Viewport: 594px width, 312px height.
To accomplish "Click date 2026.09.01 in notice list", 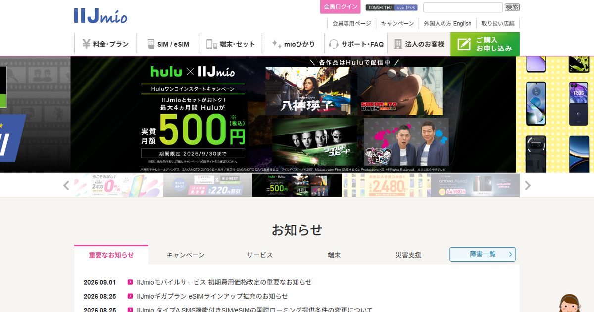I will click(x=99, y=282).
